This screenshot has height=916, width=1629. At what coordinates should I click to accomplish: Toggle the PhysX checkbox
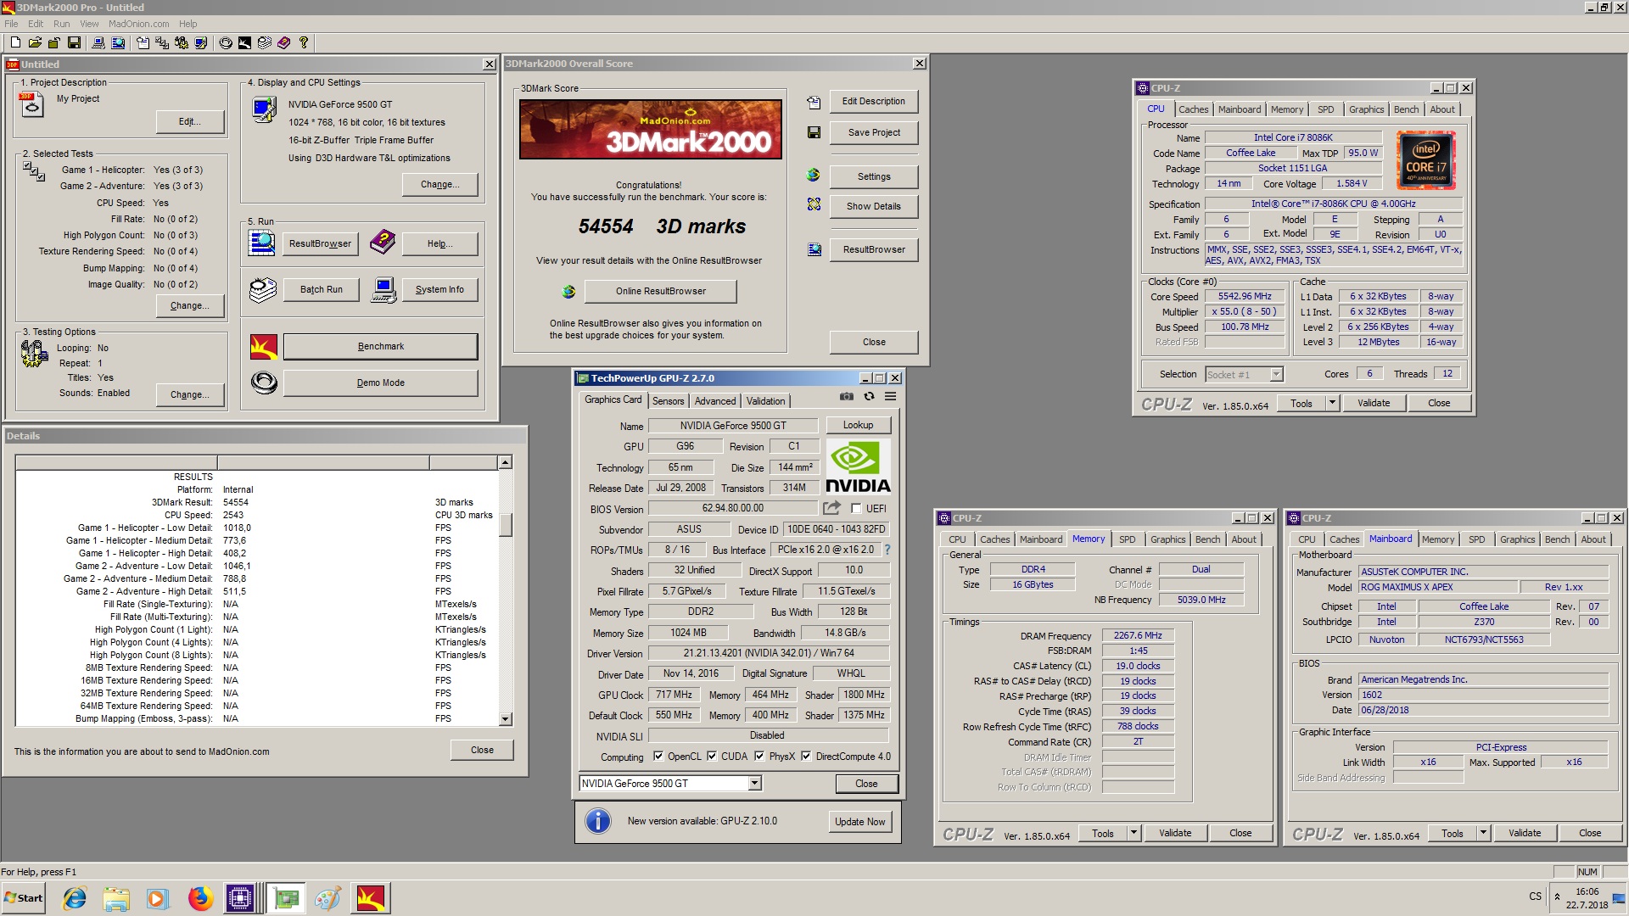759,757
